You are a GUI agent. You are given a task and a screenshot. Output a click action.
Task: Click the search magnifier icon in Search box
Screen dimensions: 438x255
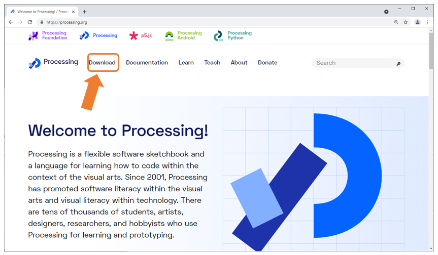tap(398, 64)
